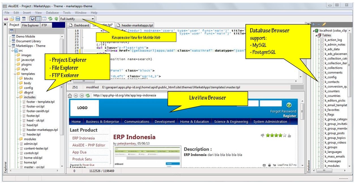The width and height of the screenshot is (355, 183).
Task: Open the Insert menu
Action: 27,13
